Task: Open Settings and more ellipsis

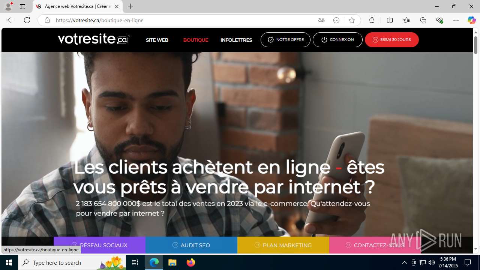Action: pyautogui.click(x=456, y=20)
